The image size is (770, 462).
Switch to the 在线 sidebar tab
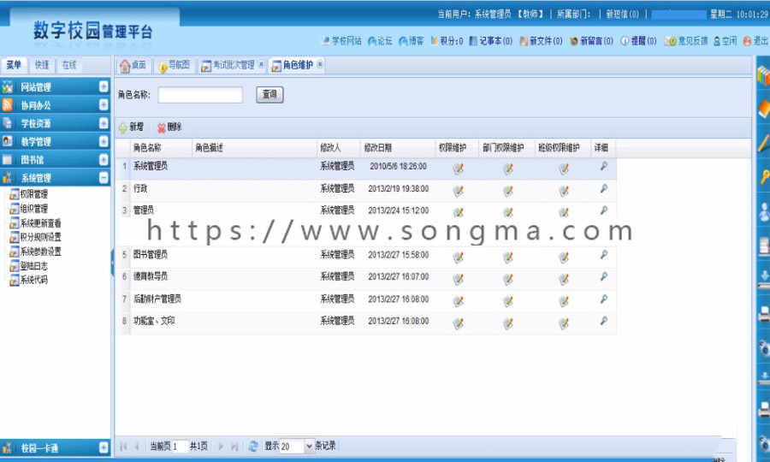[69, 65]
